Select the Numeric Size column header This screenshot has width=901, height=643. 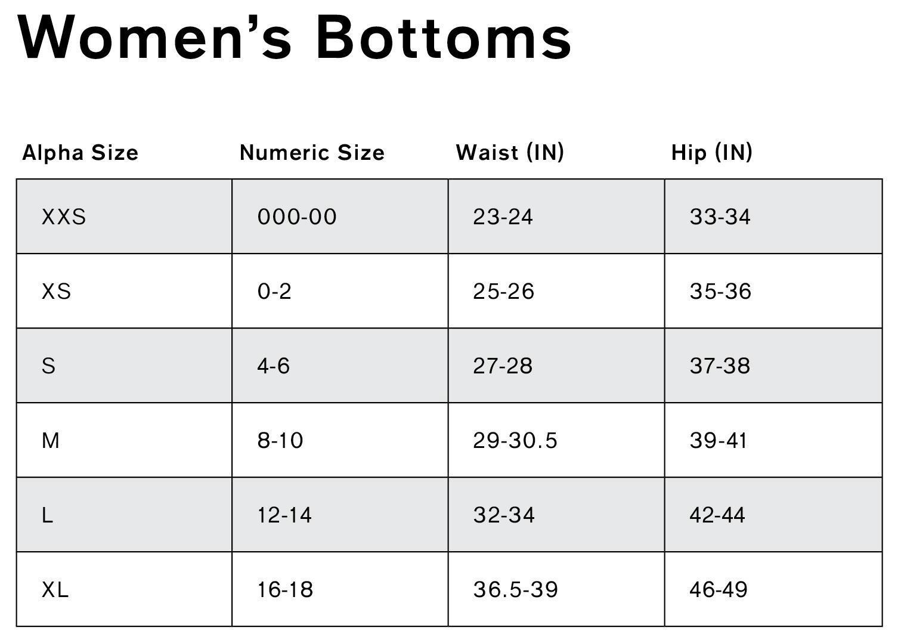tap(312, 153)
